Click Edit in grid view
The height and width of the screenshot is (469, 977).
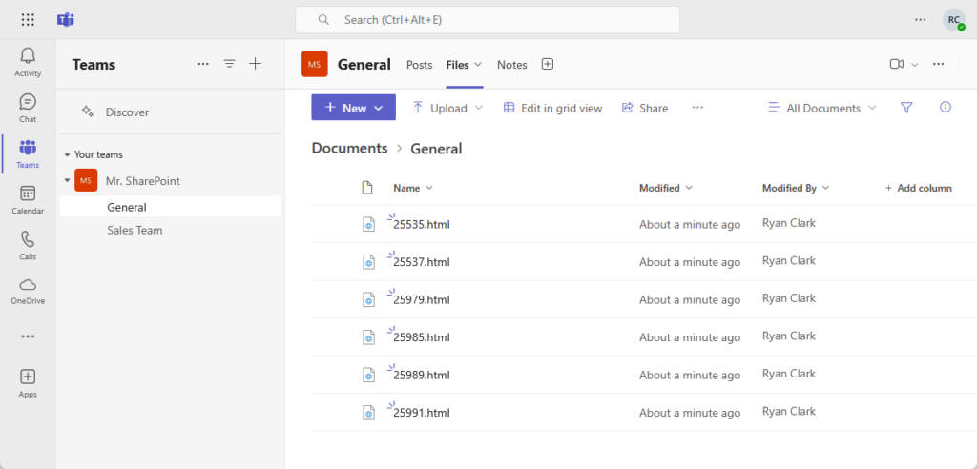(552, 108)
